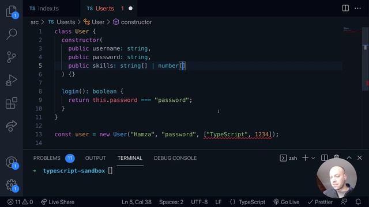Click "username" parameter on line 3
This screenshot has width=369, height=207.
click(106, 48)
